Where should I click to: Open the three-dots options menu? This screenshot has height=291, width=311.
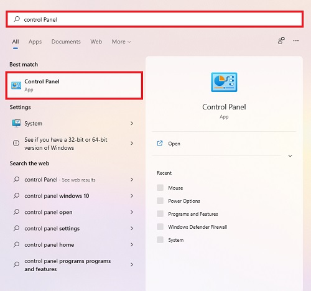pos(296,41)
